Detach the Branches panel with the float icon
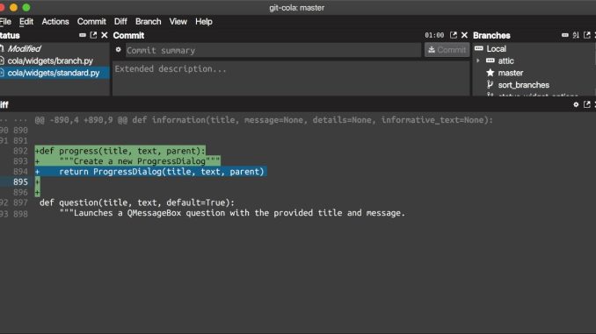Image resolution: width=596 pixels, height=334 pixels. 587,35
